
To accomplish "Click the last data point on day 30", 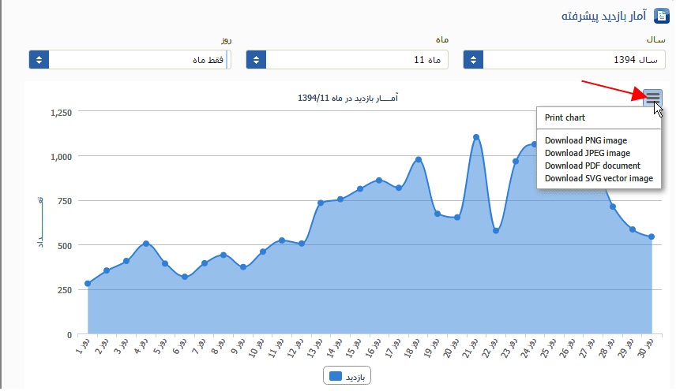I will pos(652,236).
